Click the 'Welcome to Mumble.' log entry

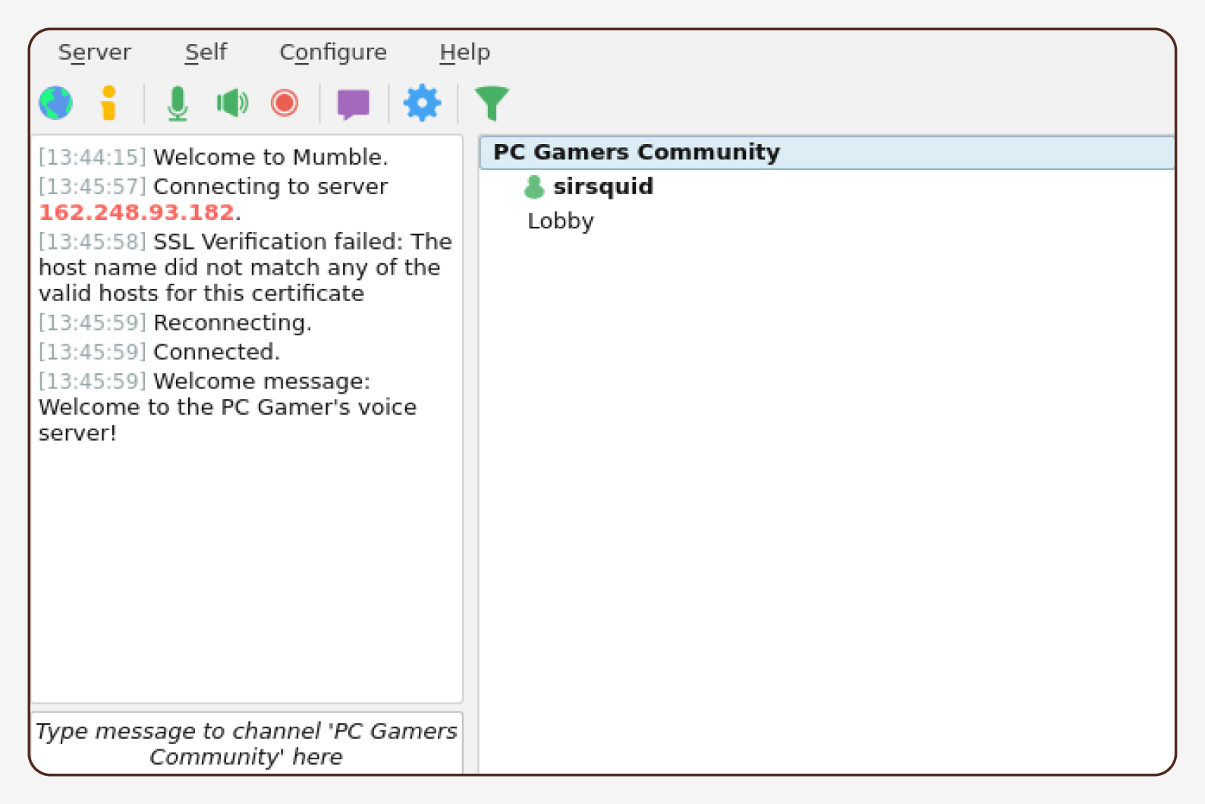(213, 157)
